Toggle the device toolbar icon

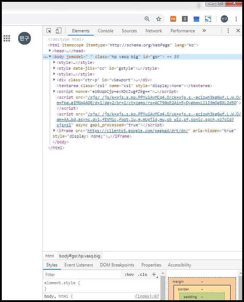click(58, 31)
